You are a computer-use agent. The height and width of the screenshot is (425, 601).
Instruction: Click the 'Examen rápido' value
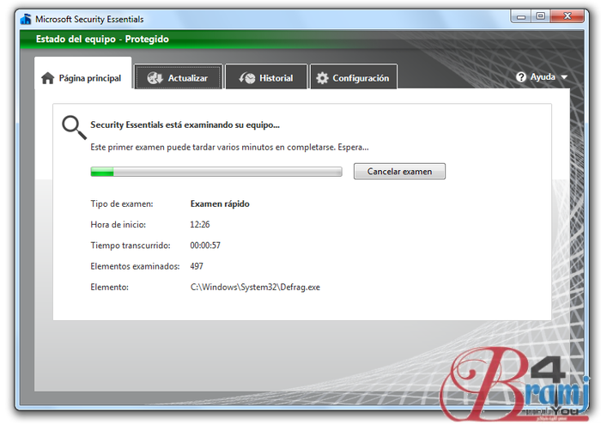point(220,203)
